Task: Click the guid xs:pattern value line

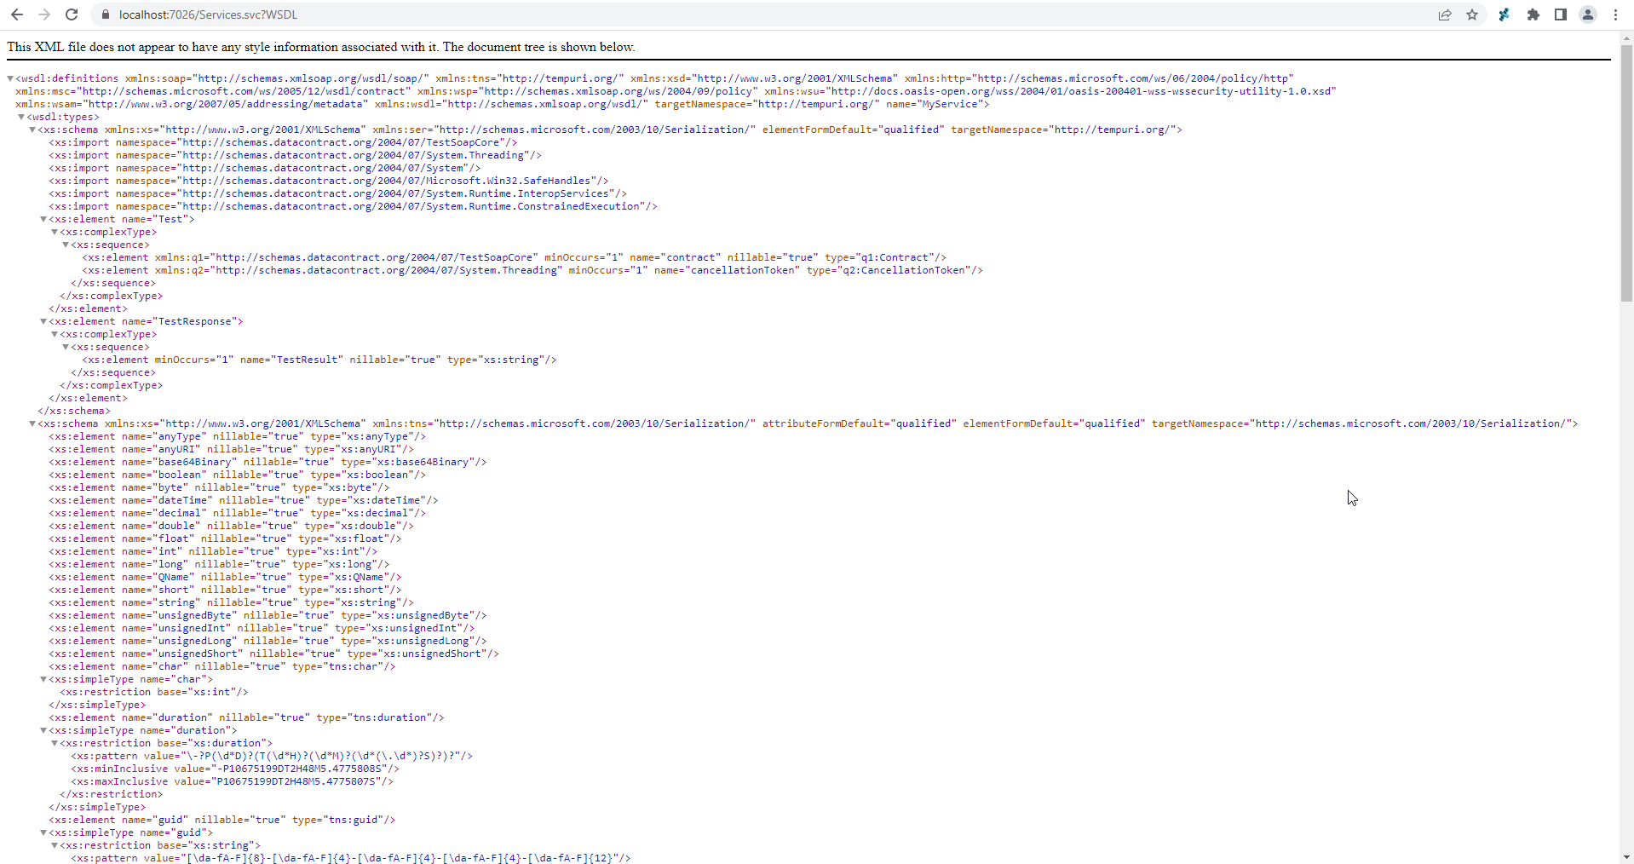Action: pyautogui.click(x=351, y=858)
